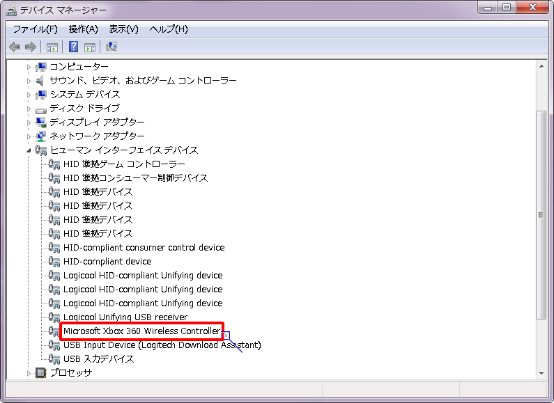This screenshot has height=403, width=554.
Task: Click the プロセッサ chip icon
Action: point(41,372)
